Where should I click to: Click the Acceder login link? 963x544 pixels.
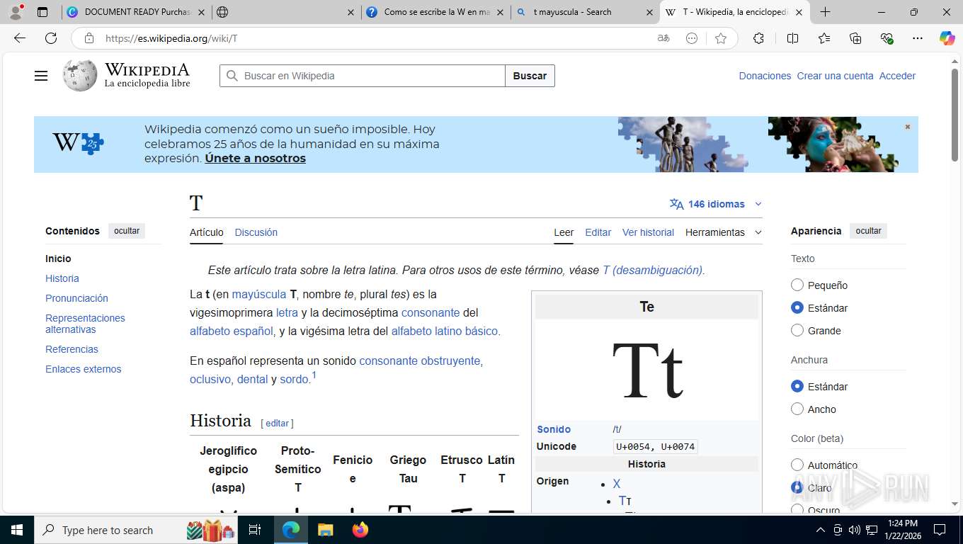tap(897, 76)
